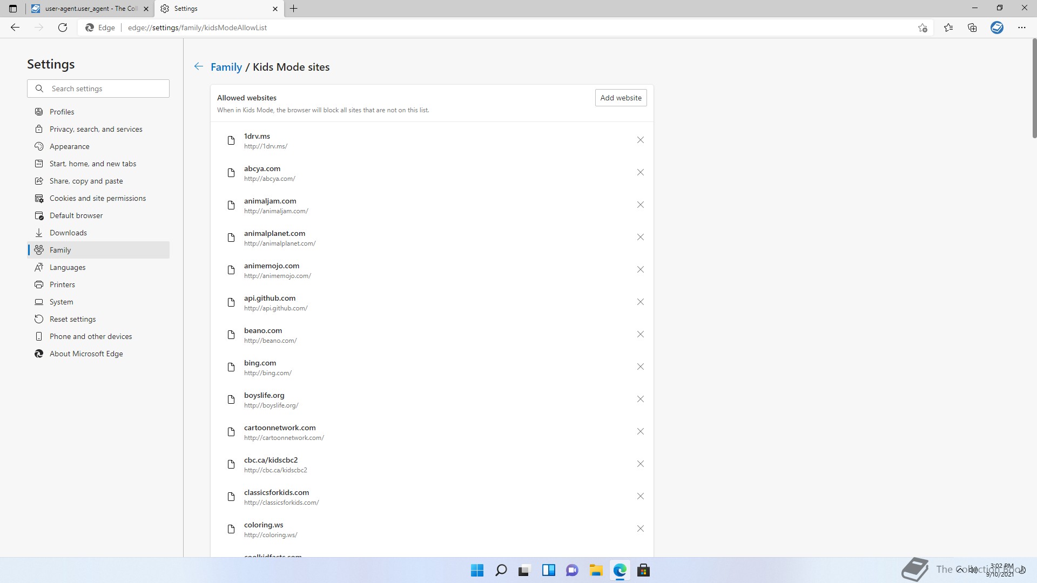Image resolution: width=1037 pixels, height=583 pixels.
Task: Open Cookies and site permissions
Action: pos(98,198)
